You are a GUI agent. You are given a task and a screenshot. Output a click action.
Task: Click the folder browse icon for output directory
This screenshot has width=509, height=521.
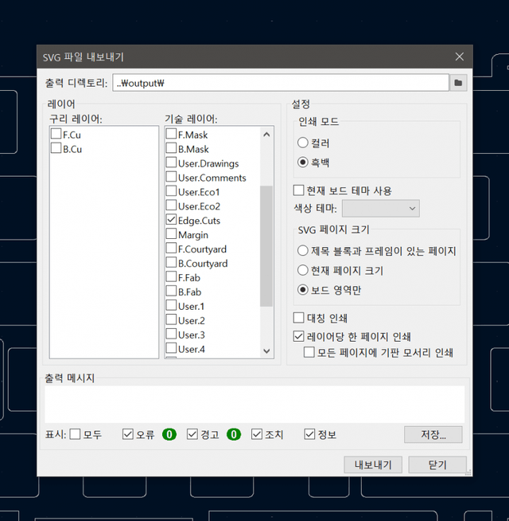(x=459, y=82)
